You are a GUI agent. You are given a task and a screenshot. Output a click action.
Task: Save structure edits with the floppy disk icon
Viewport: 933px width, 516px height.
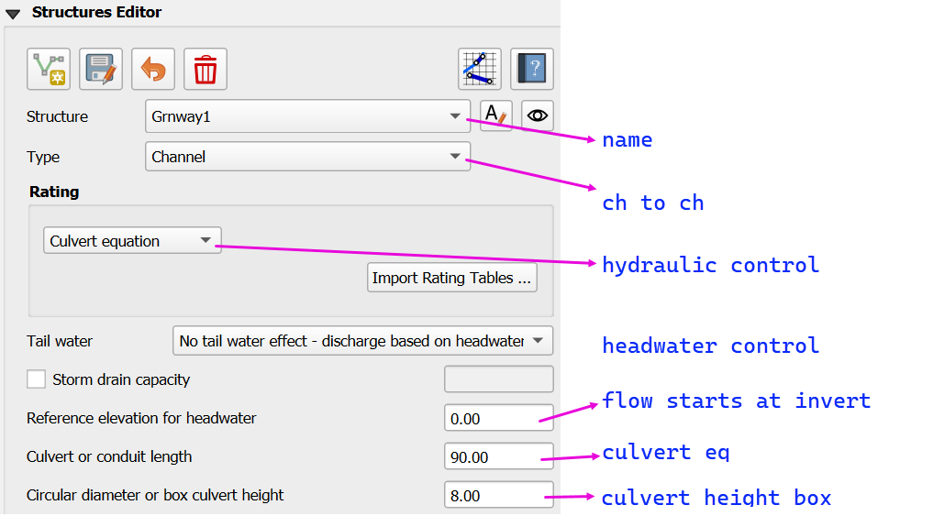101,70
